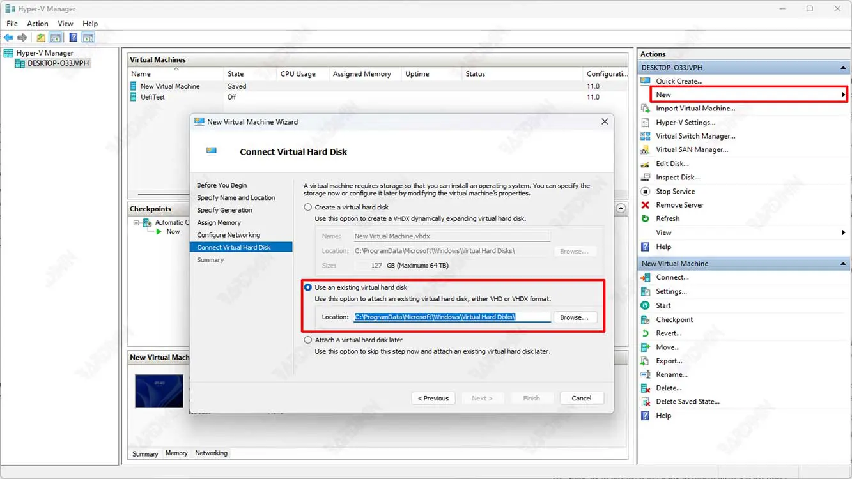
Task: Go to the Before You Begin step
Action: (221, 185)
